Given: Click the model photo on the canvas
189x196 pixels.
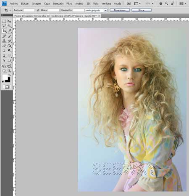Looking at the screenshot, I should pos(132,110).
